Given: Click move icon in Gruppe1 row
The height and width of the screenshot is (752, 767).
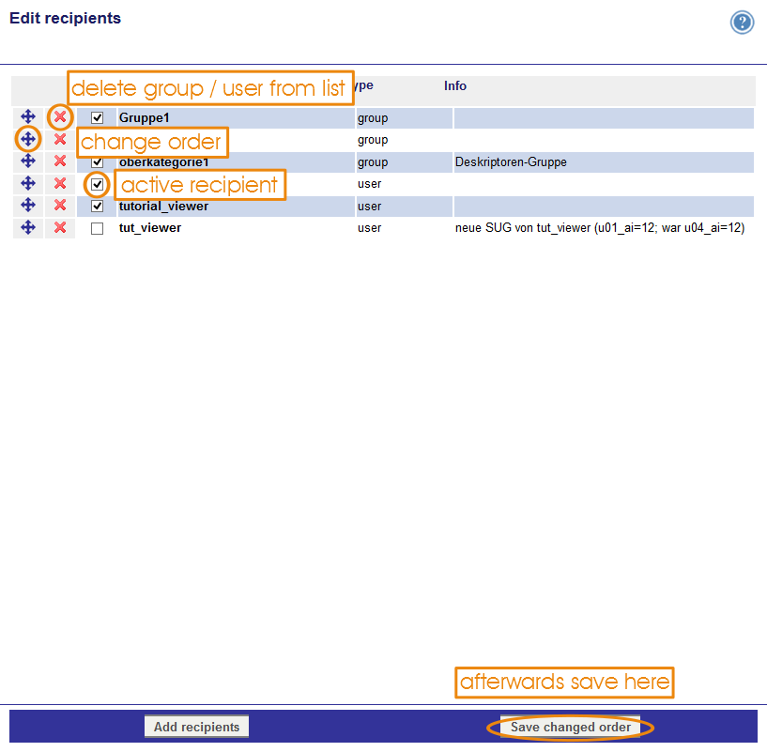Looking at the screenshot, I should [28, 116].
